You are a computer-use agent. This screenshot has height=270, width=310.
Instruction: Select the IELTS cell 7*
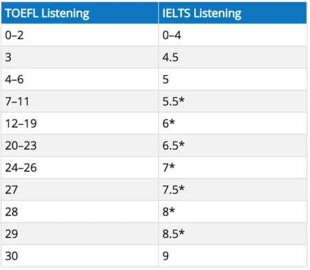pos(233,167)
